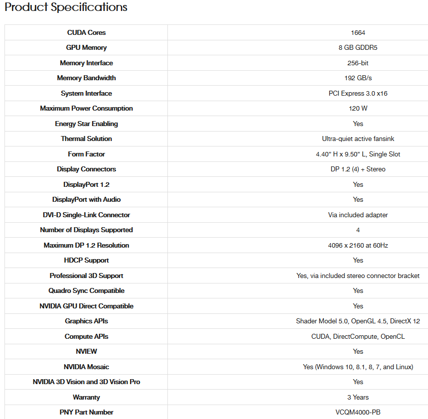Click the HDCP Support label
Screen dimensions: 428x419
pyautogui.click(x=86, y=260)
